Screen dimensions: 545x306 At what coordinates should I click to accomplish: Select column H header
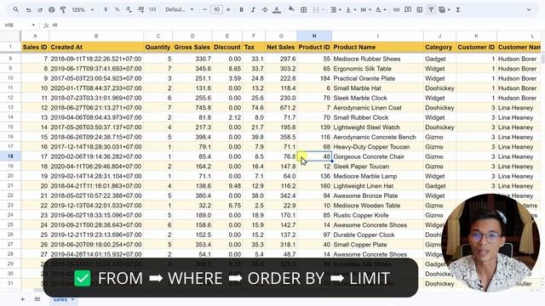click(x=314, y=36)
